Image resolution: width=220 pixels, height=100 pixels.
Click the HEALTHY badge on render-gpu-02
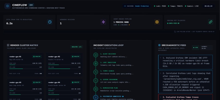pos(76,57)
